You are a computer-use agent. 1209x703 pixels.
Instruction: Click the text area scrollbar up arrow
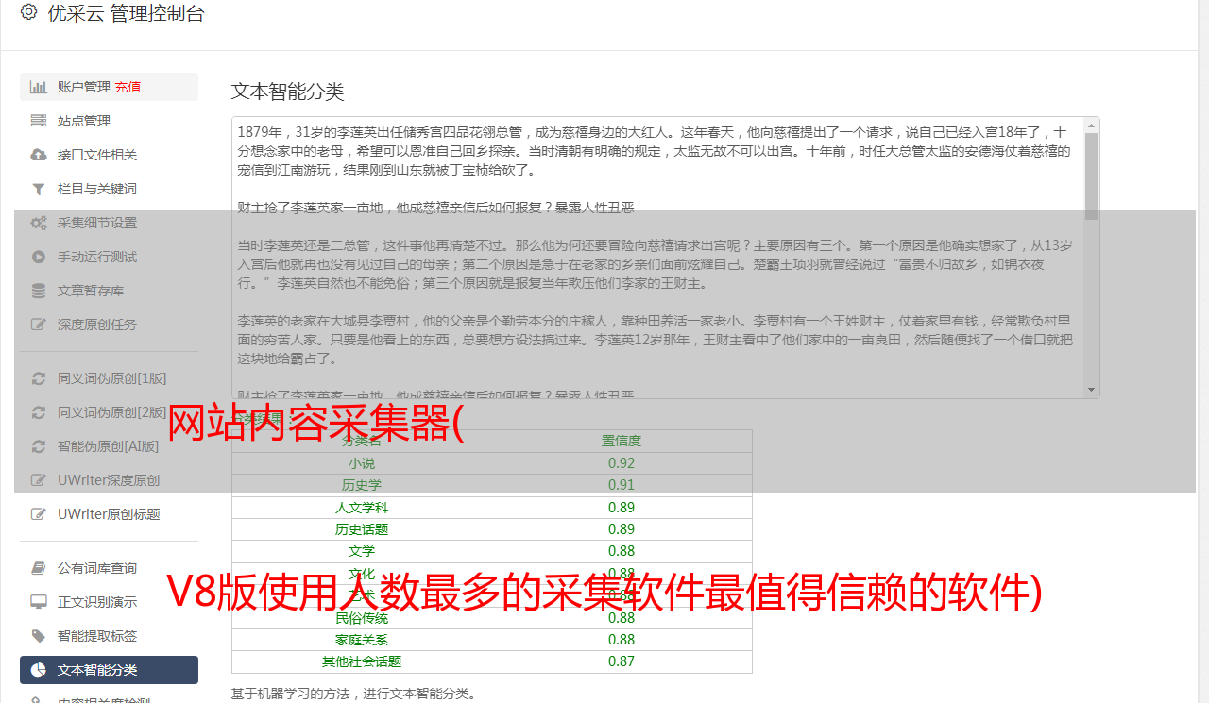click(1092, 126)
